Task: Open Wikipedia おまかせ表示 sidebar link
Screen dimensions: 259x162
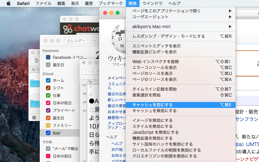Action: point(117,112)
